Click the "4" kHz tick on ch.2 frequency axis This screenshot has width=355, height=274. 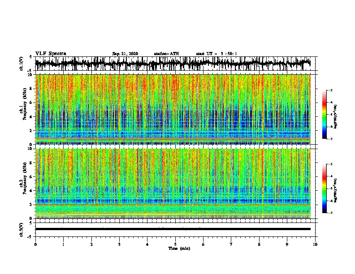(x=31, y=191)
